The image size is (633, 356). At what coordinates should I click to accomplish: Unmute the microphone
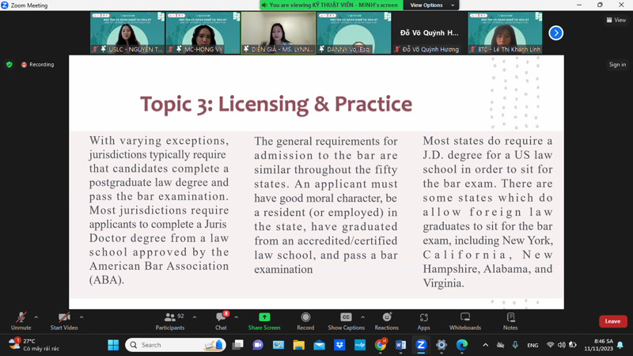click(x=21, y=320)
